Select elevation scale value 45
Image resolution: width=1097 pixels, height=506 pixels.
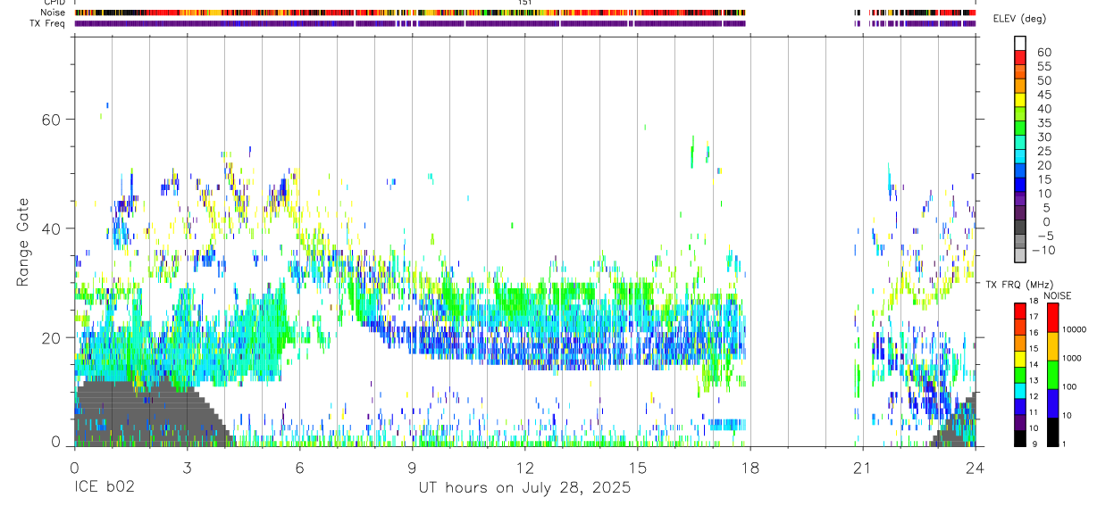click(1043, 95)
